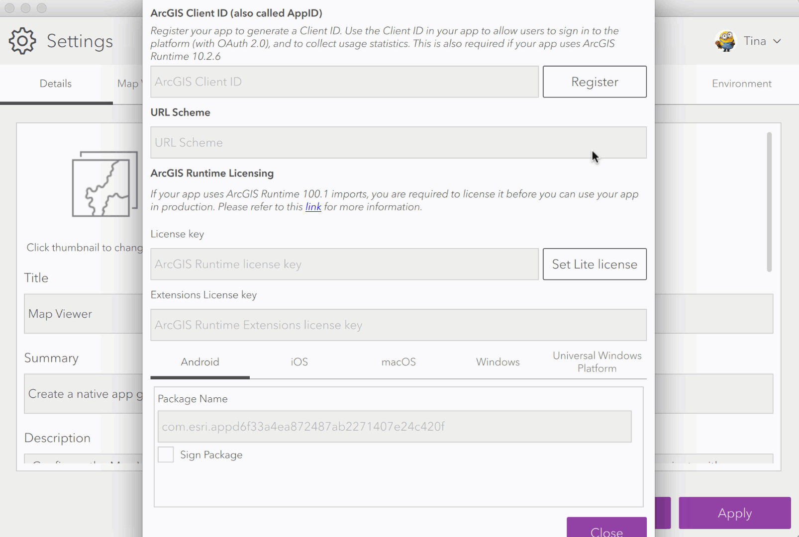This screenshot has width=799, height=537.
Task: Click the 'ArcGIS Client ID (also called AppID)' heading
Action: click(236, 13)
